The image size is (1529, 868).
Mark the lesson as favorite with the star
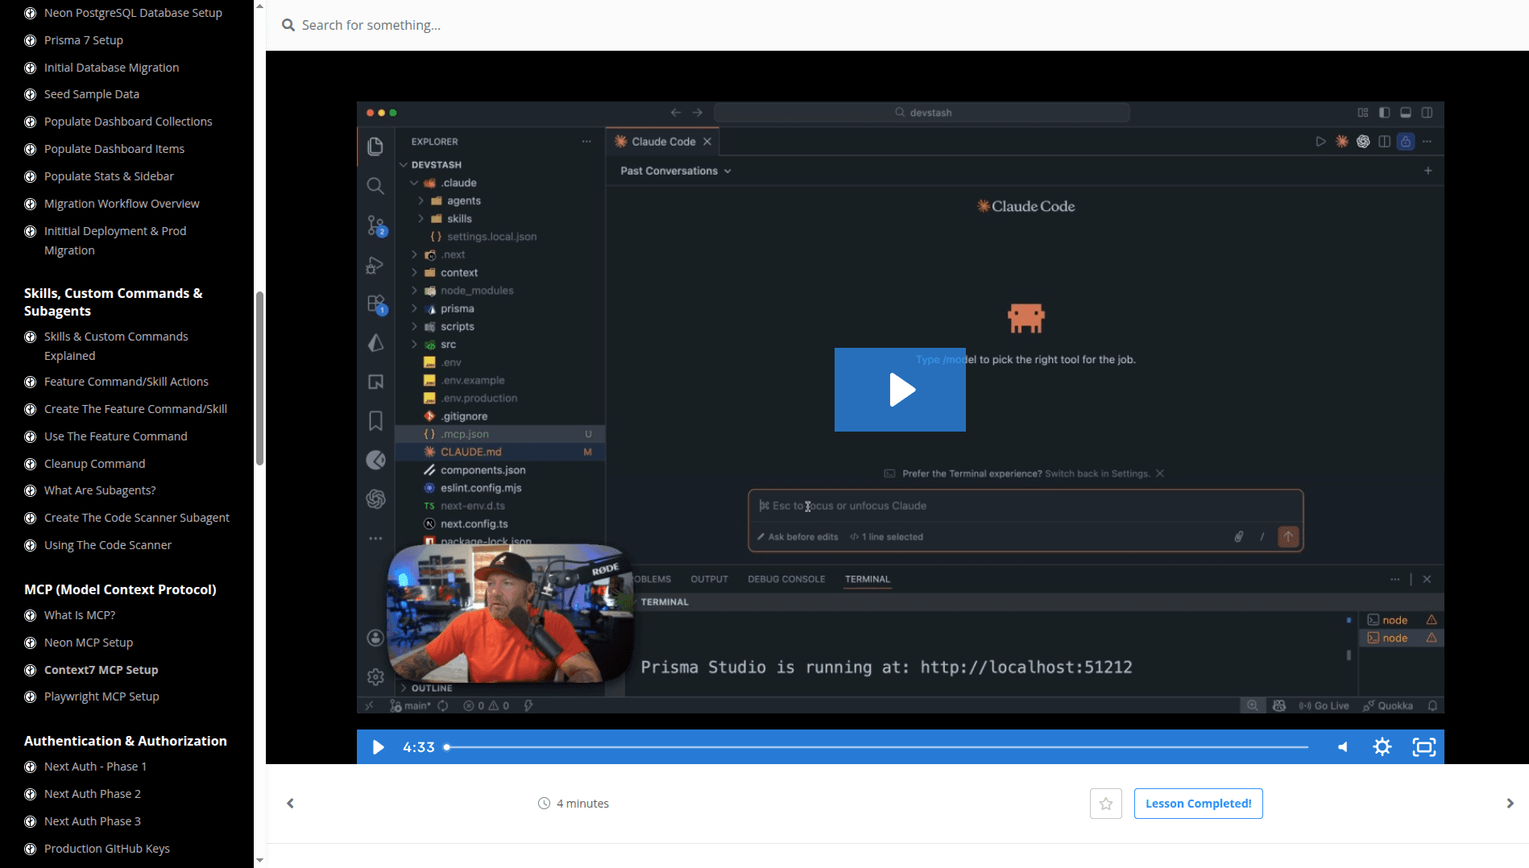click(x=1105, y=804)
